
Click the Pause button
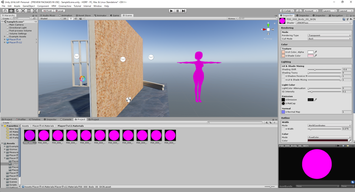click(177, 11)
